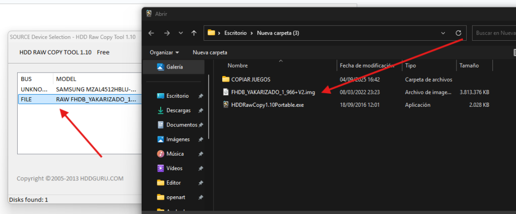Open the Organizar dropdown menu
Screen dimensions: 516x214
(x=164, y=52)
